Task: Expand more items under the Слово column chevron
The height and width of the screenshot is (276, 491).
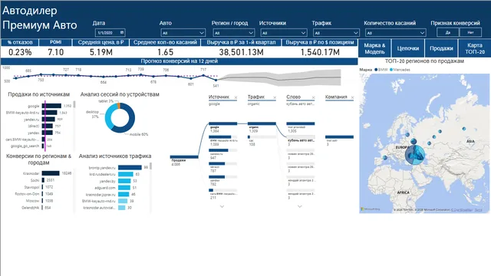Action: (x=300, y=206)
